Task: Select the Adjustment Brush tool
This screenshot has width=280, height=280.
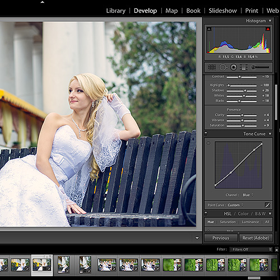Action: 260,67
